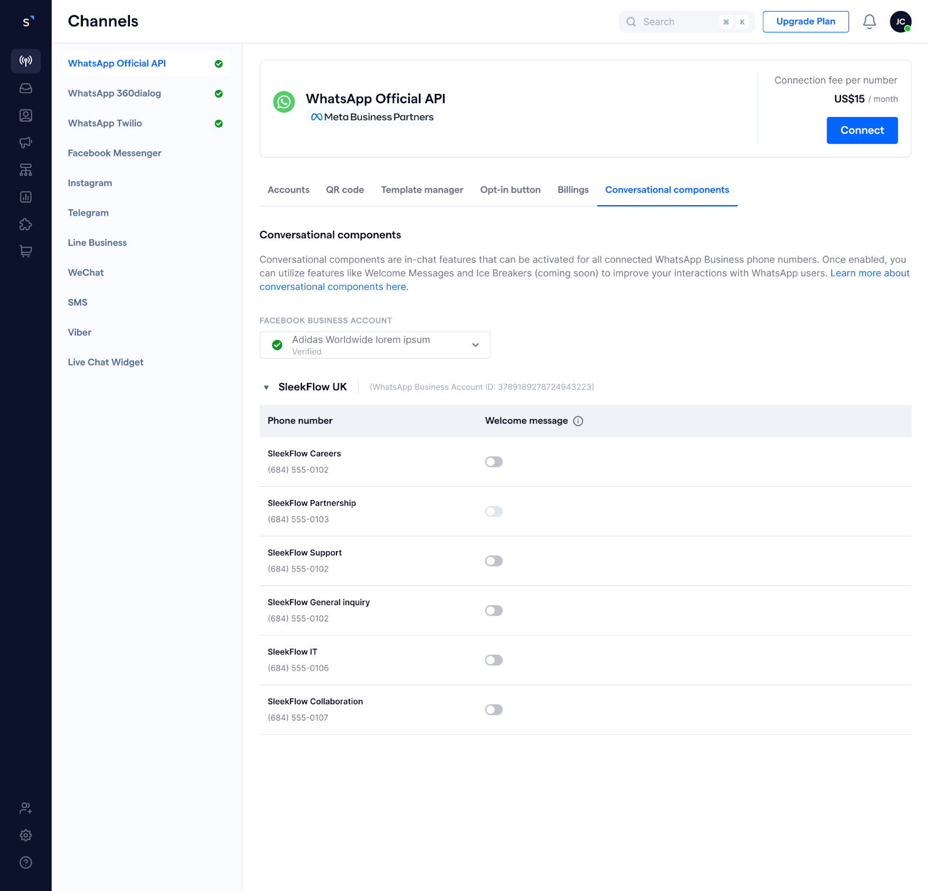Open the Facebook Business Account dropdown
928x891 pixels.
375,345
